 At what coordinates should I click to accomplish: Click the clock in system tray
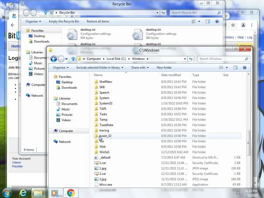pyautogui.click(x=251, y=193)
